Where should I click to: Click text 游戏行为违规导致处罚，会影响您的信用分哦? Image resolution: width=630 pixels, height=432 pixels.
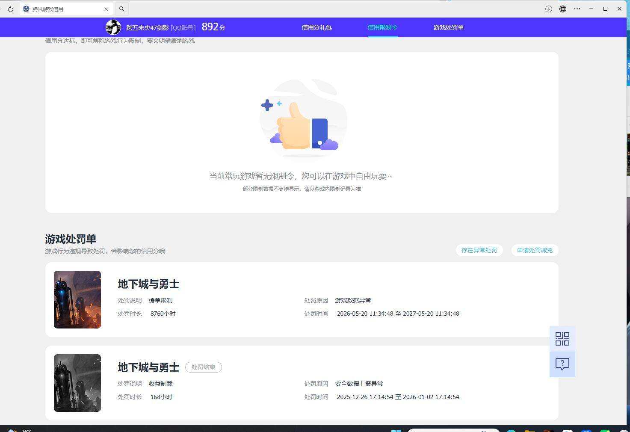[x=105, y=251]
